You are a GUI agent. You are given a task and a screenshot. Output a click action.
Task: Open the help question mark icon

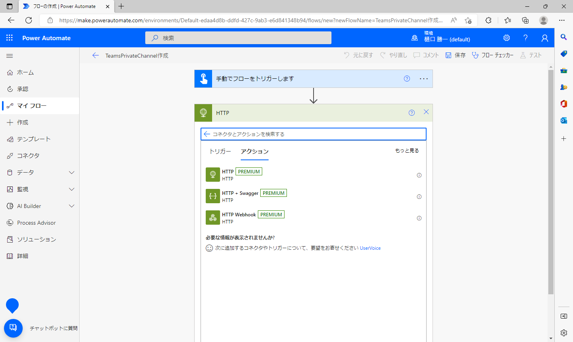click(526, 38)
